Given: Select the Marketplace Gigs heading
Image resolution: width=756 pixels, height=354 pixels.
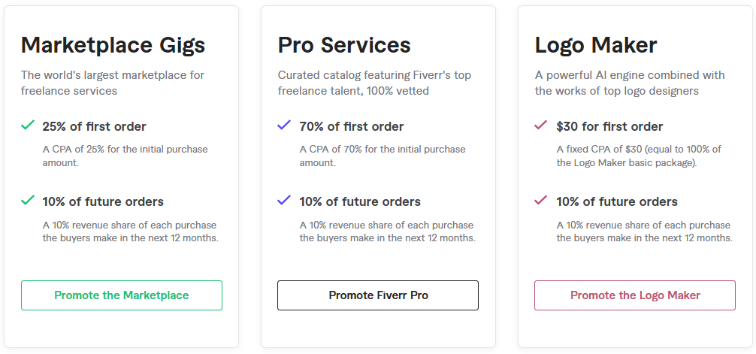Looking at the screenshot, I should click(x=113, y=45).
